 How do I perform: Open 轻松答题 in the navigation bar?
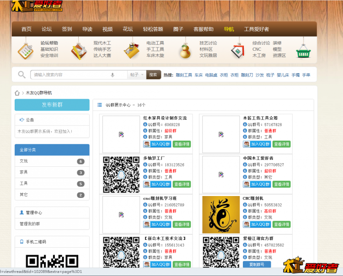[x=153, y=29]
